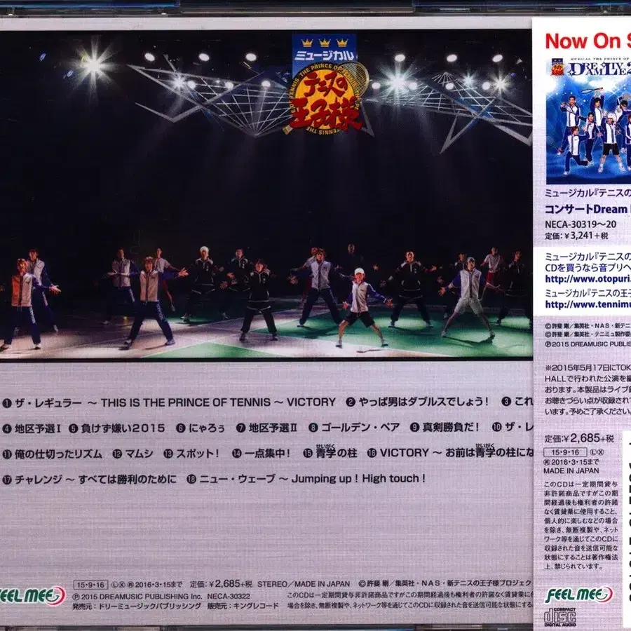Click the boxed date 15·9·16 at bottom left
This screenshot has width=631, height=631.
(90, 585)
